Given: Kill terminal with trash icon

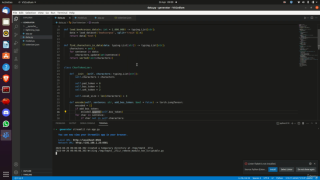Looking at the screenshot, I should pyautogui.click(x=303, y=123).
